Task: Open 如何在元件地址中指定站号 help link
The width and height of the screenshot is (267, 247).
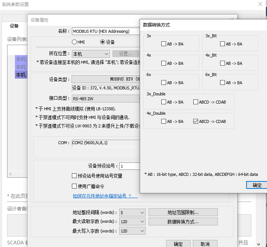Action: pyautogui.click(x=105, y=196)
